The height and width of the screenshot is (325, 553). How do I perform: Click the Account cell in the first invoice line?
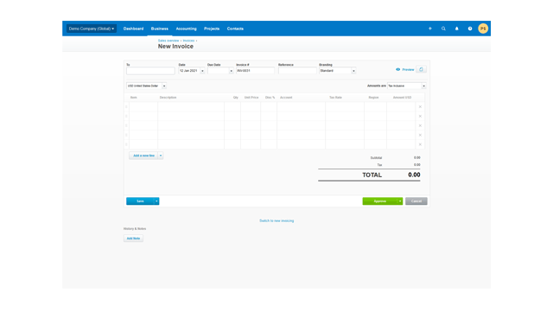pos(302,106)
